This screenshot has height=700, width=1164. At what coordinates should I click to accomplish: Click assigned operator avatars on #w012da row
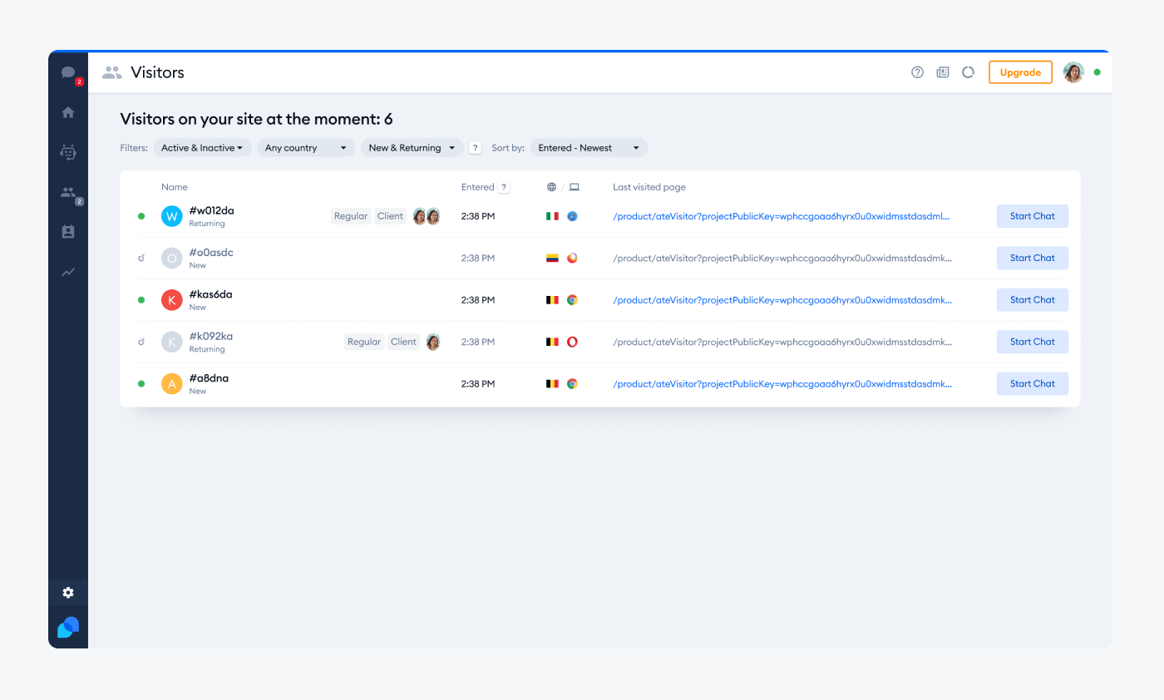point(427,216)
